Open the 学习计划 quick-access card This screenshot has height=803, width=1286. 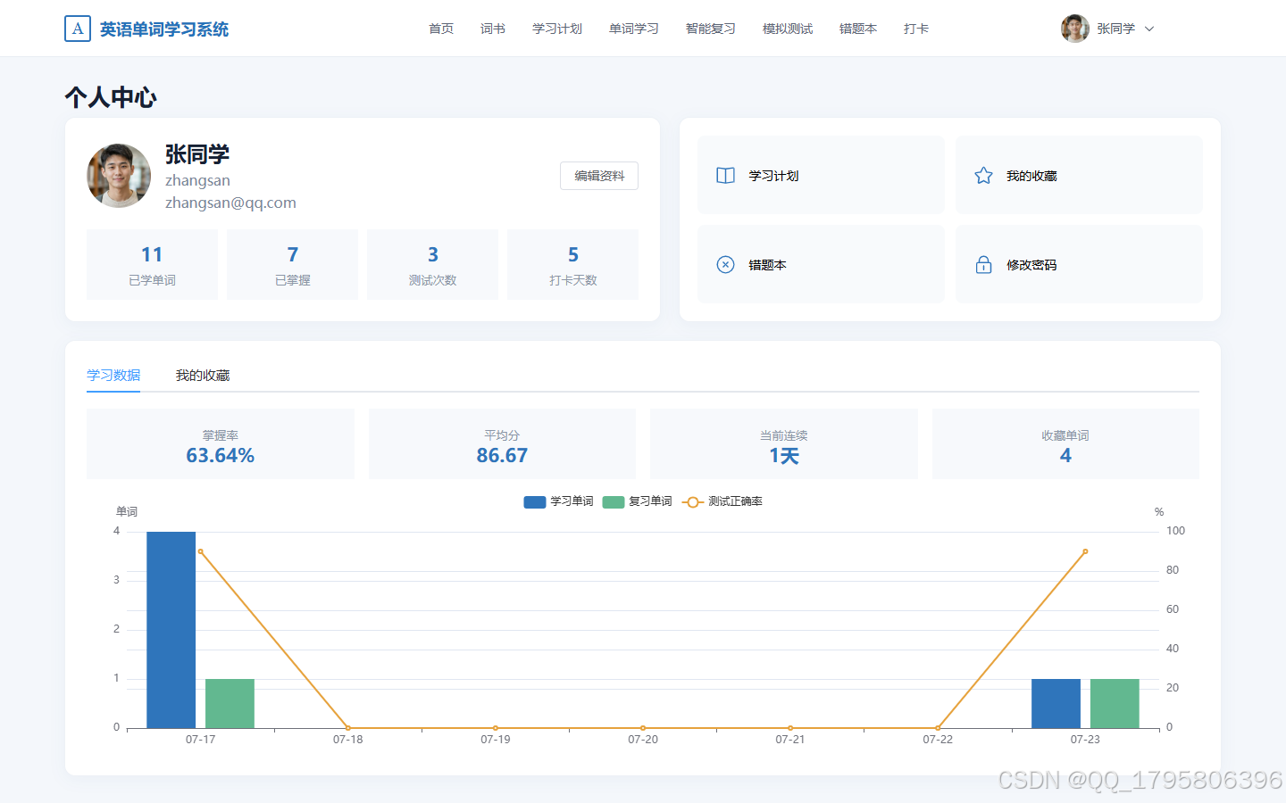(x=821, y=175)
